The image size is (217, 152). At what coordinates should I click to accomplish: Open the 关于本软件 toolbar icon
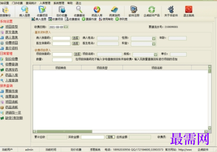[x=171, y=11]
